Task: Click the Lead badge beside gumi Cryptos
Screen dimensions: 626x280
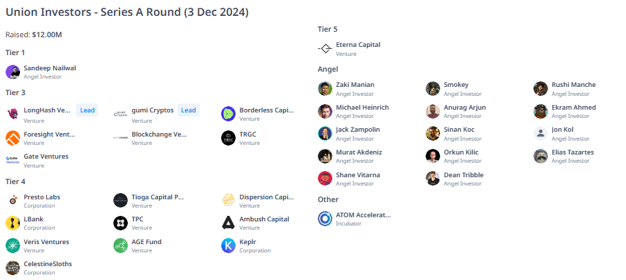Action: [x=189, y=110]
